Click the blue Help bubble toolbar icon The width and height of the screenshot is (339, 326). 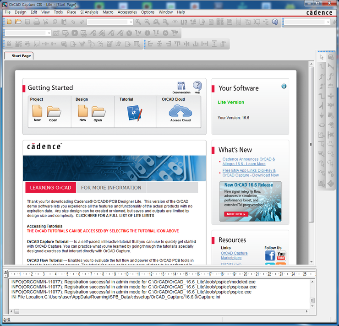(275, 22)
